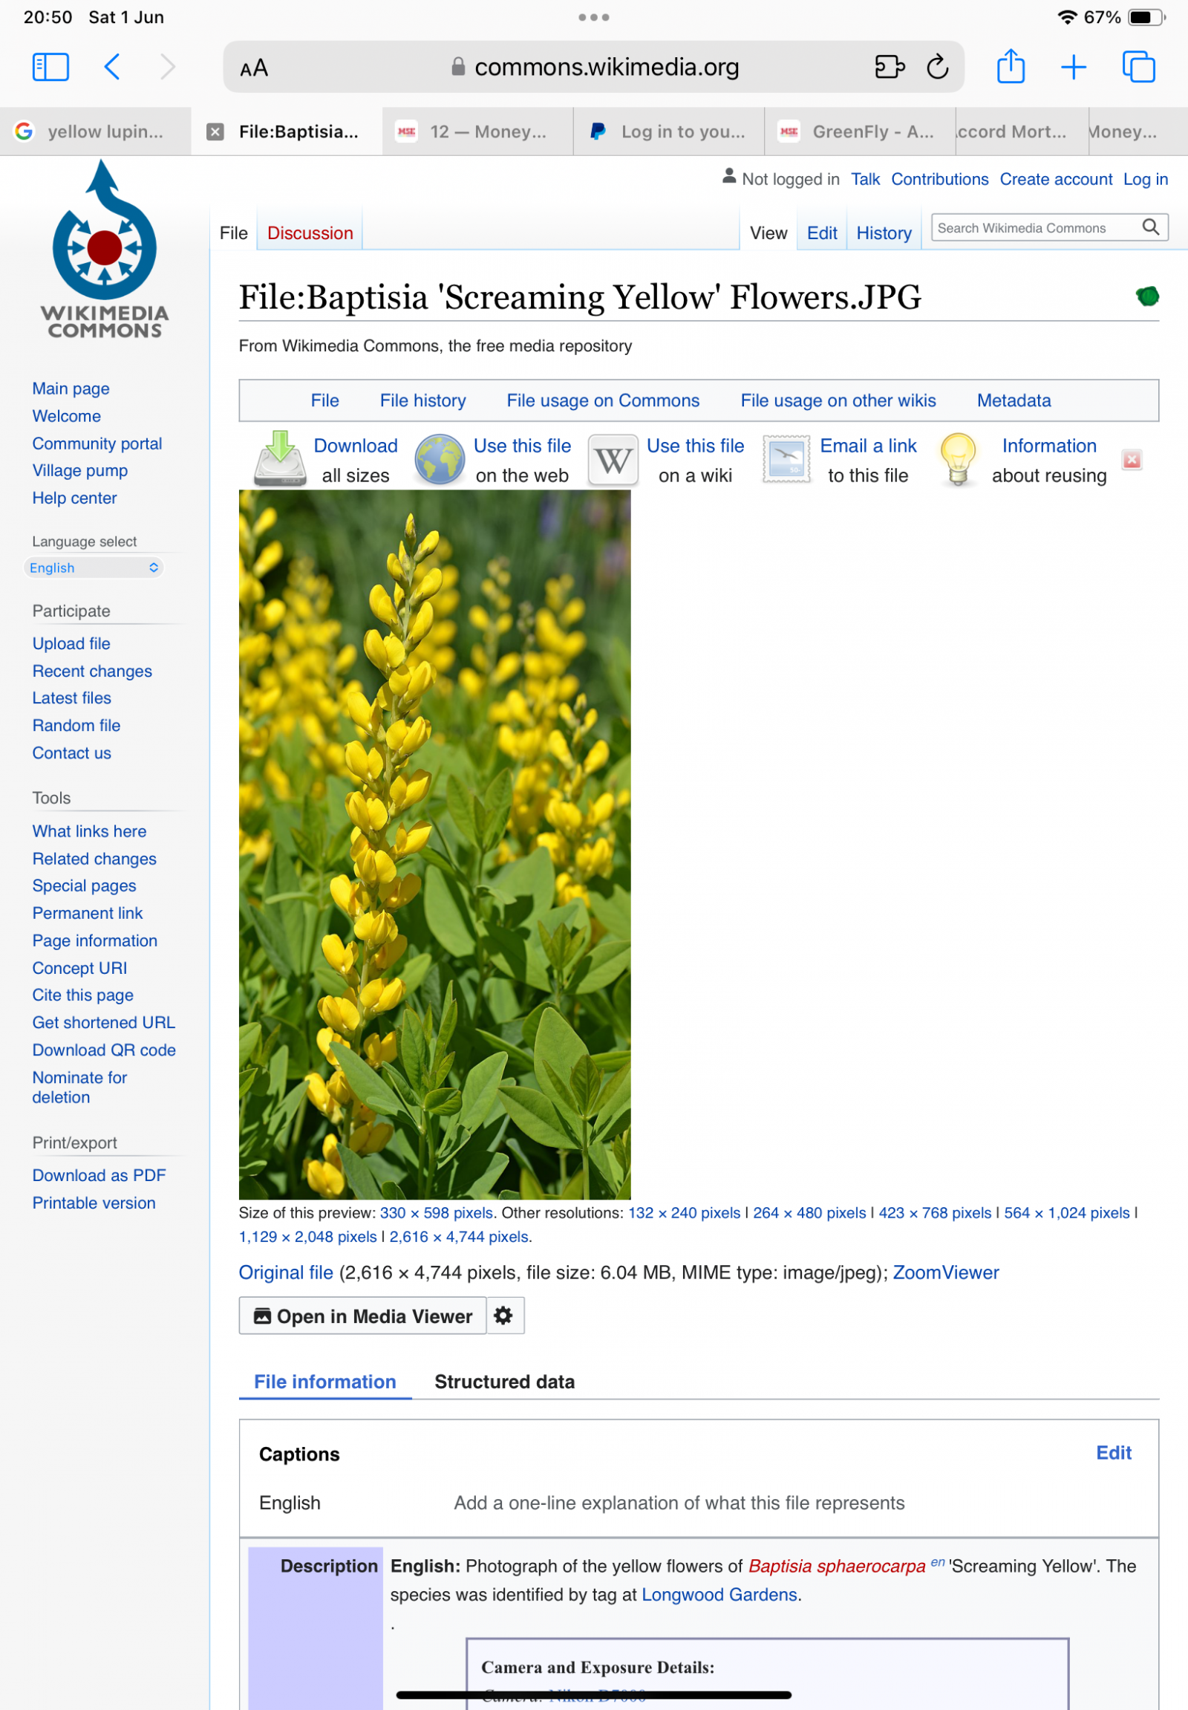
Task: Open the Baptisia sphaerocarpa red link
Action: (837, 1566)
